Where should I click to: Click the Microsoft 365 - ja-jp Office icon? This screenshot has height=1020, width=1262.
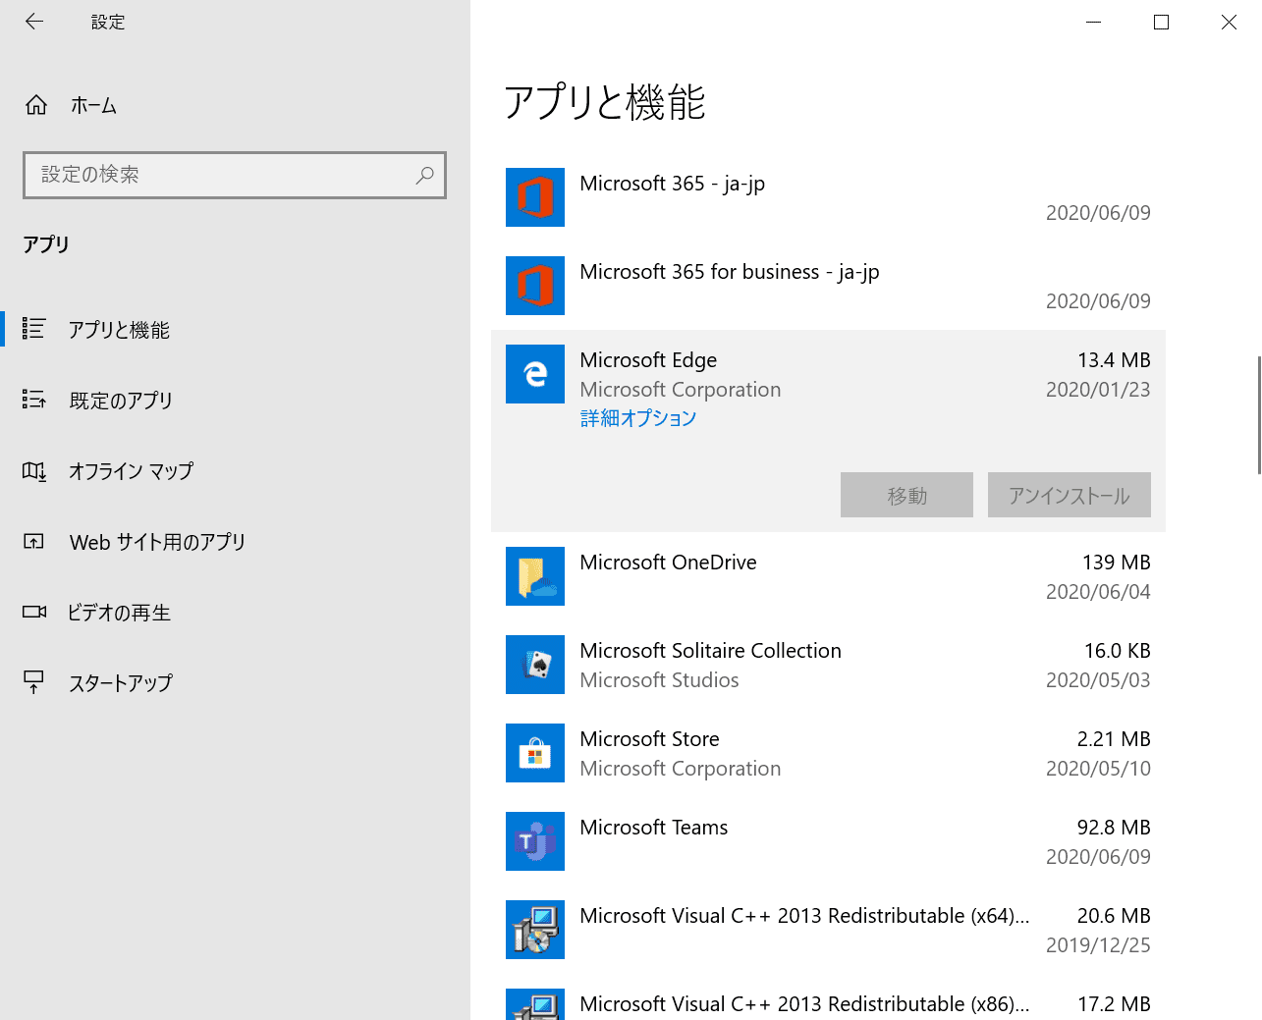(x=535, y=197)
